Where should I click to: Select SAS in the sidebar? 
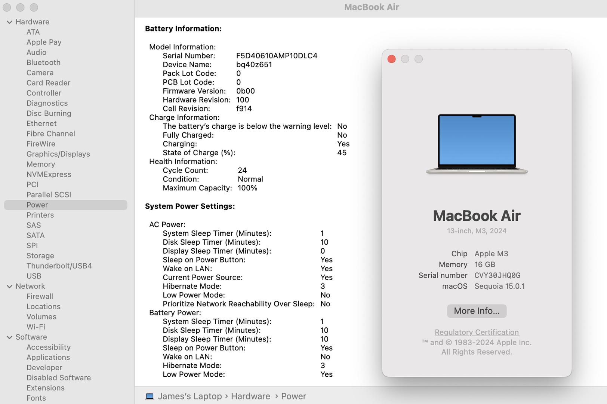click(34, 225)
